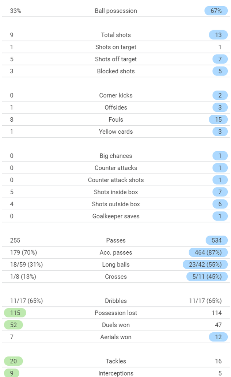Click the Corner kicks label

[x=116, y=95]
